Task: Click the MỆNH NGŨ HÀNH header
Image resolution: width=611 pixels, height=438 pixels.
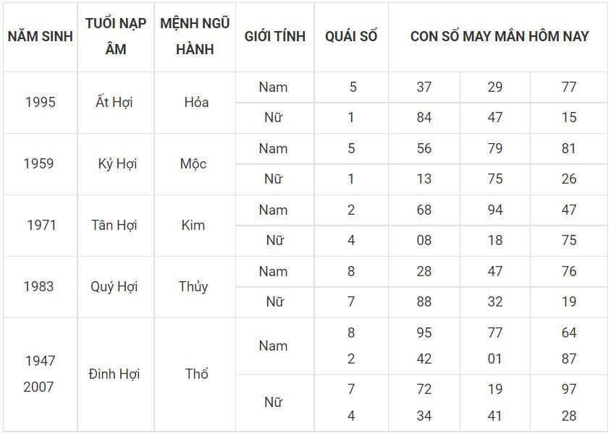Action: [195, 37]
